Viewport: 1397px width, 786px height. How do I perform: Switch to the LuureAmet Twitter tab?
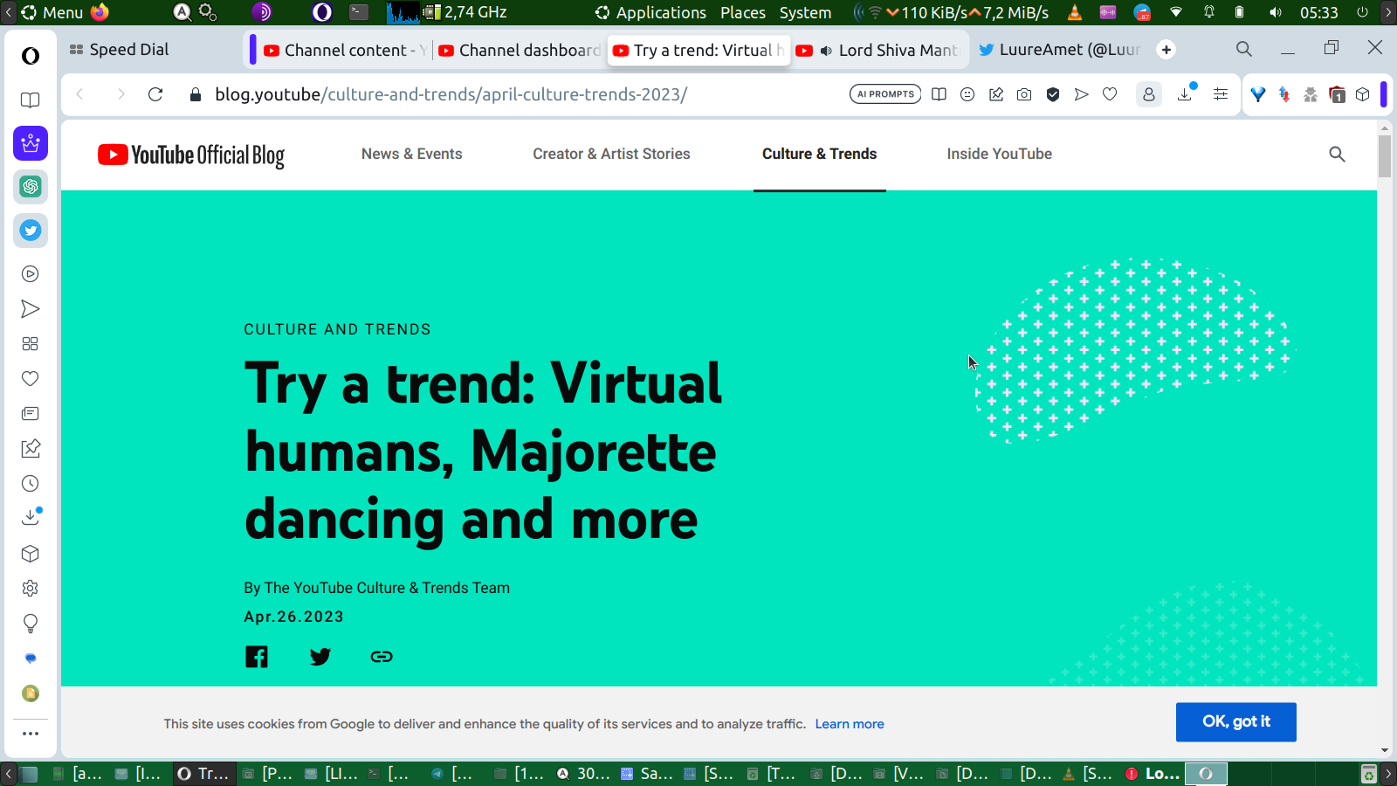1060,51
